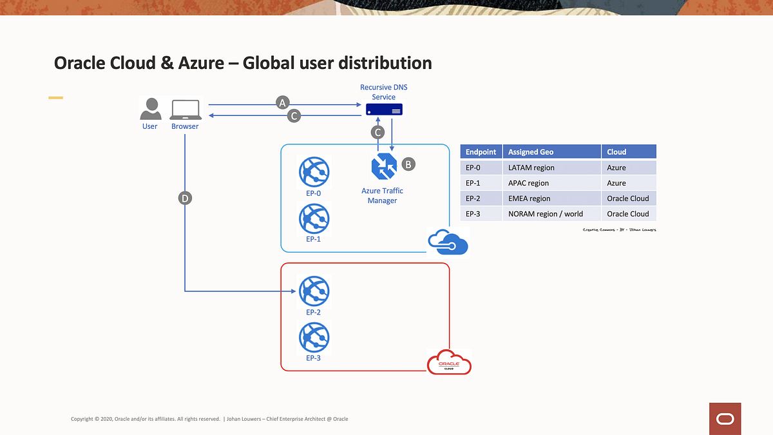Select the Endpoint column header
This screenshot has height=435, width=773.
point(481,151)
